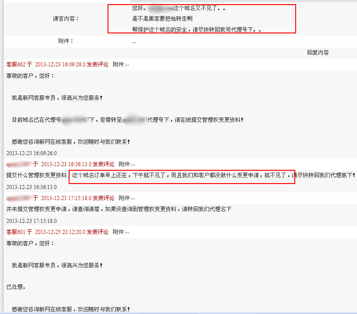
Task: Select line 是不是黑客要把他转走啊
Action: tap(162, 19)
